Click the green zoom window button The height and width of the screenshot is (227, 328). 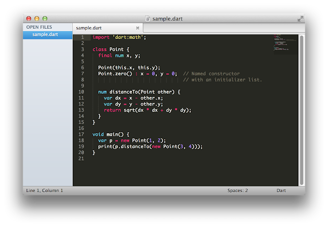45,18
